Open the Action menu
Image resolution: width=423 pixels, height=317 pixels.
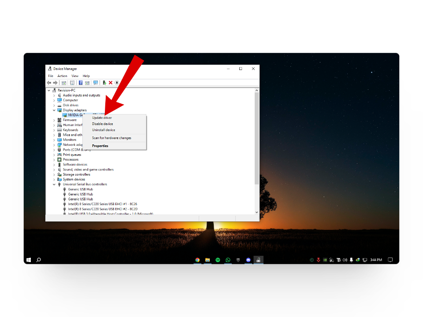[62, 76]
